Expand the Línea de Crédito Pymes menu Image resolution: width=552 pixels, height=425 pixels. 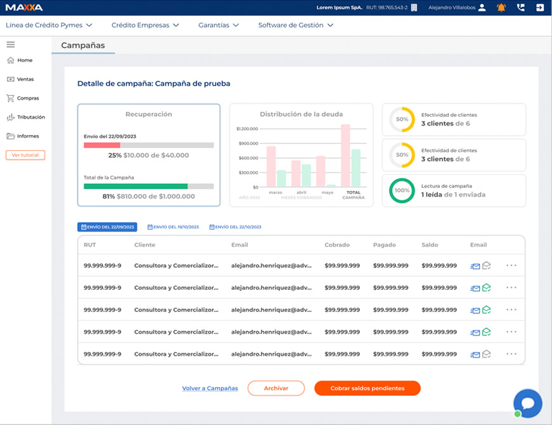pyautogui.click(x=49, y=25)
